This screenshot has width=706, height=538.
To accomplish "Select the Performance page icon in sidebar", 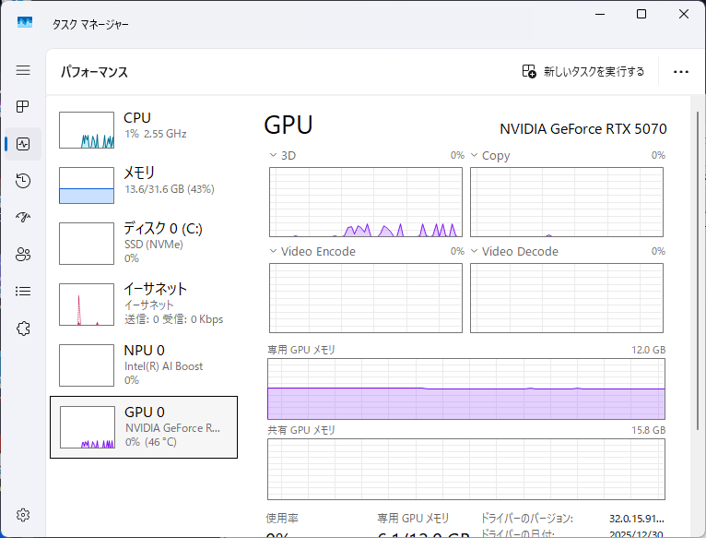I will pos(23,144).
